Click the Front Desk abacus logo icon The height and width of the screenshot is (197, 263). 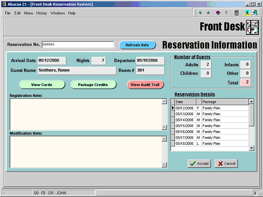pos(252,27)
